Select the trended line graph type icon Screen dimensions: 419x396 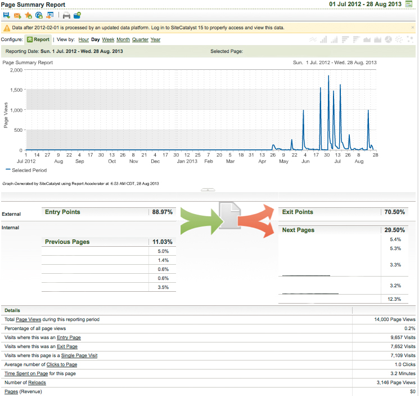tap(313, 39)
